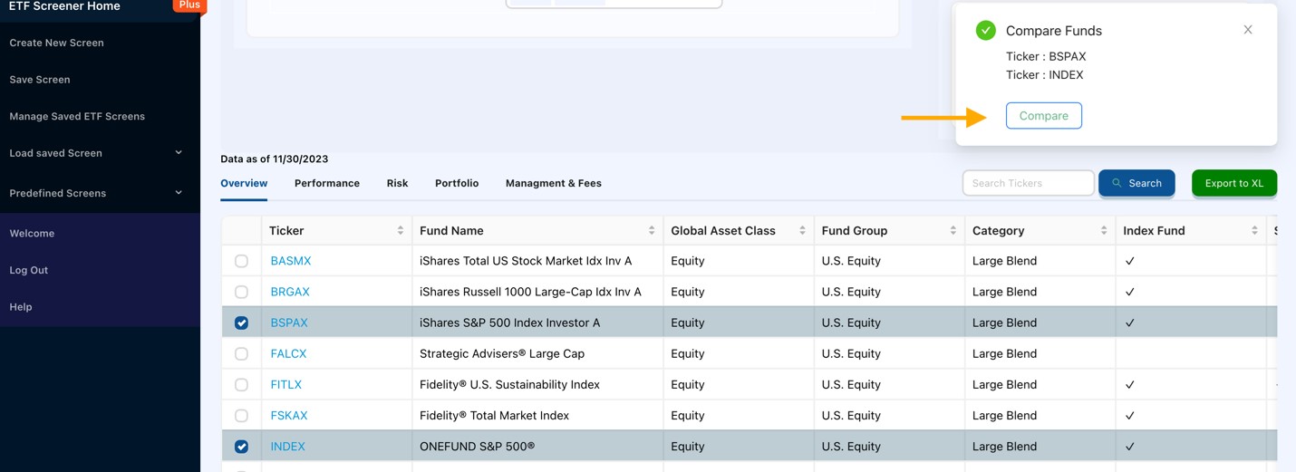Screen dimensions: 1296x472
Task: Click Index Fund checkmark in FITLX row
Action: pyautogui.click(x=1129, y=384)
